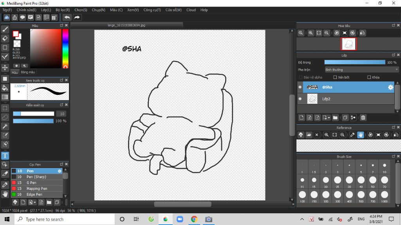Open an image file in the Reference panel
The width and height of the screenshot is (401, 225).
tap(309, 135)
